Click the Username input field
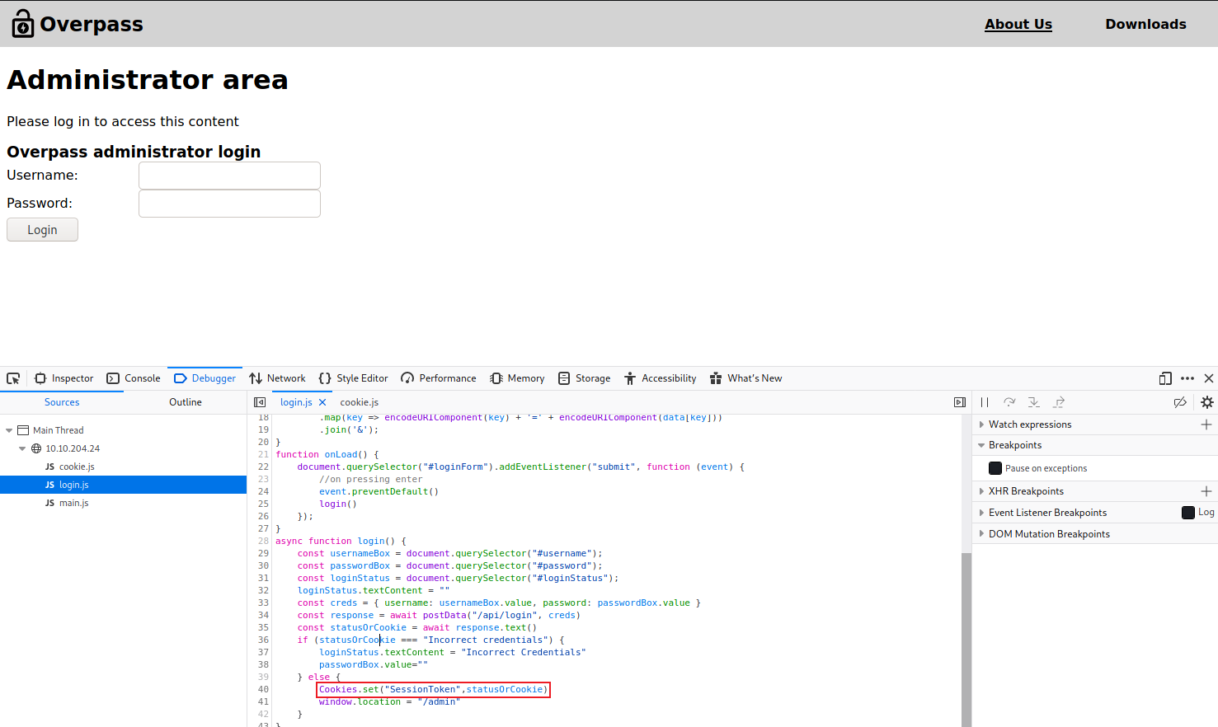This screenshot has width=1218, height=727. pyautogui.click(x=229, y=176)
